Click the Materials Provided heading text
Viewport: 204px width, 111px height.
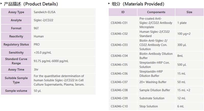pyautogui.click(x=138, y=4)
